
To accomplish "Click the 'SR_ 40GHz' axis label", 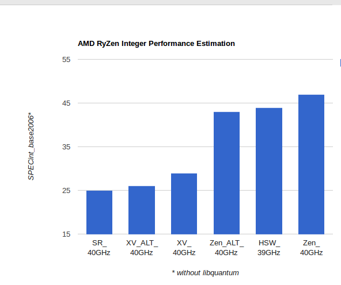I will click(x=99, y=248).
